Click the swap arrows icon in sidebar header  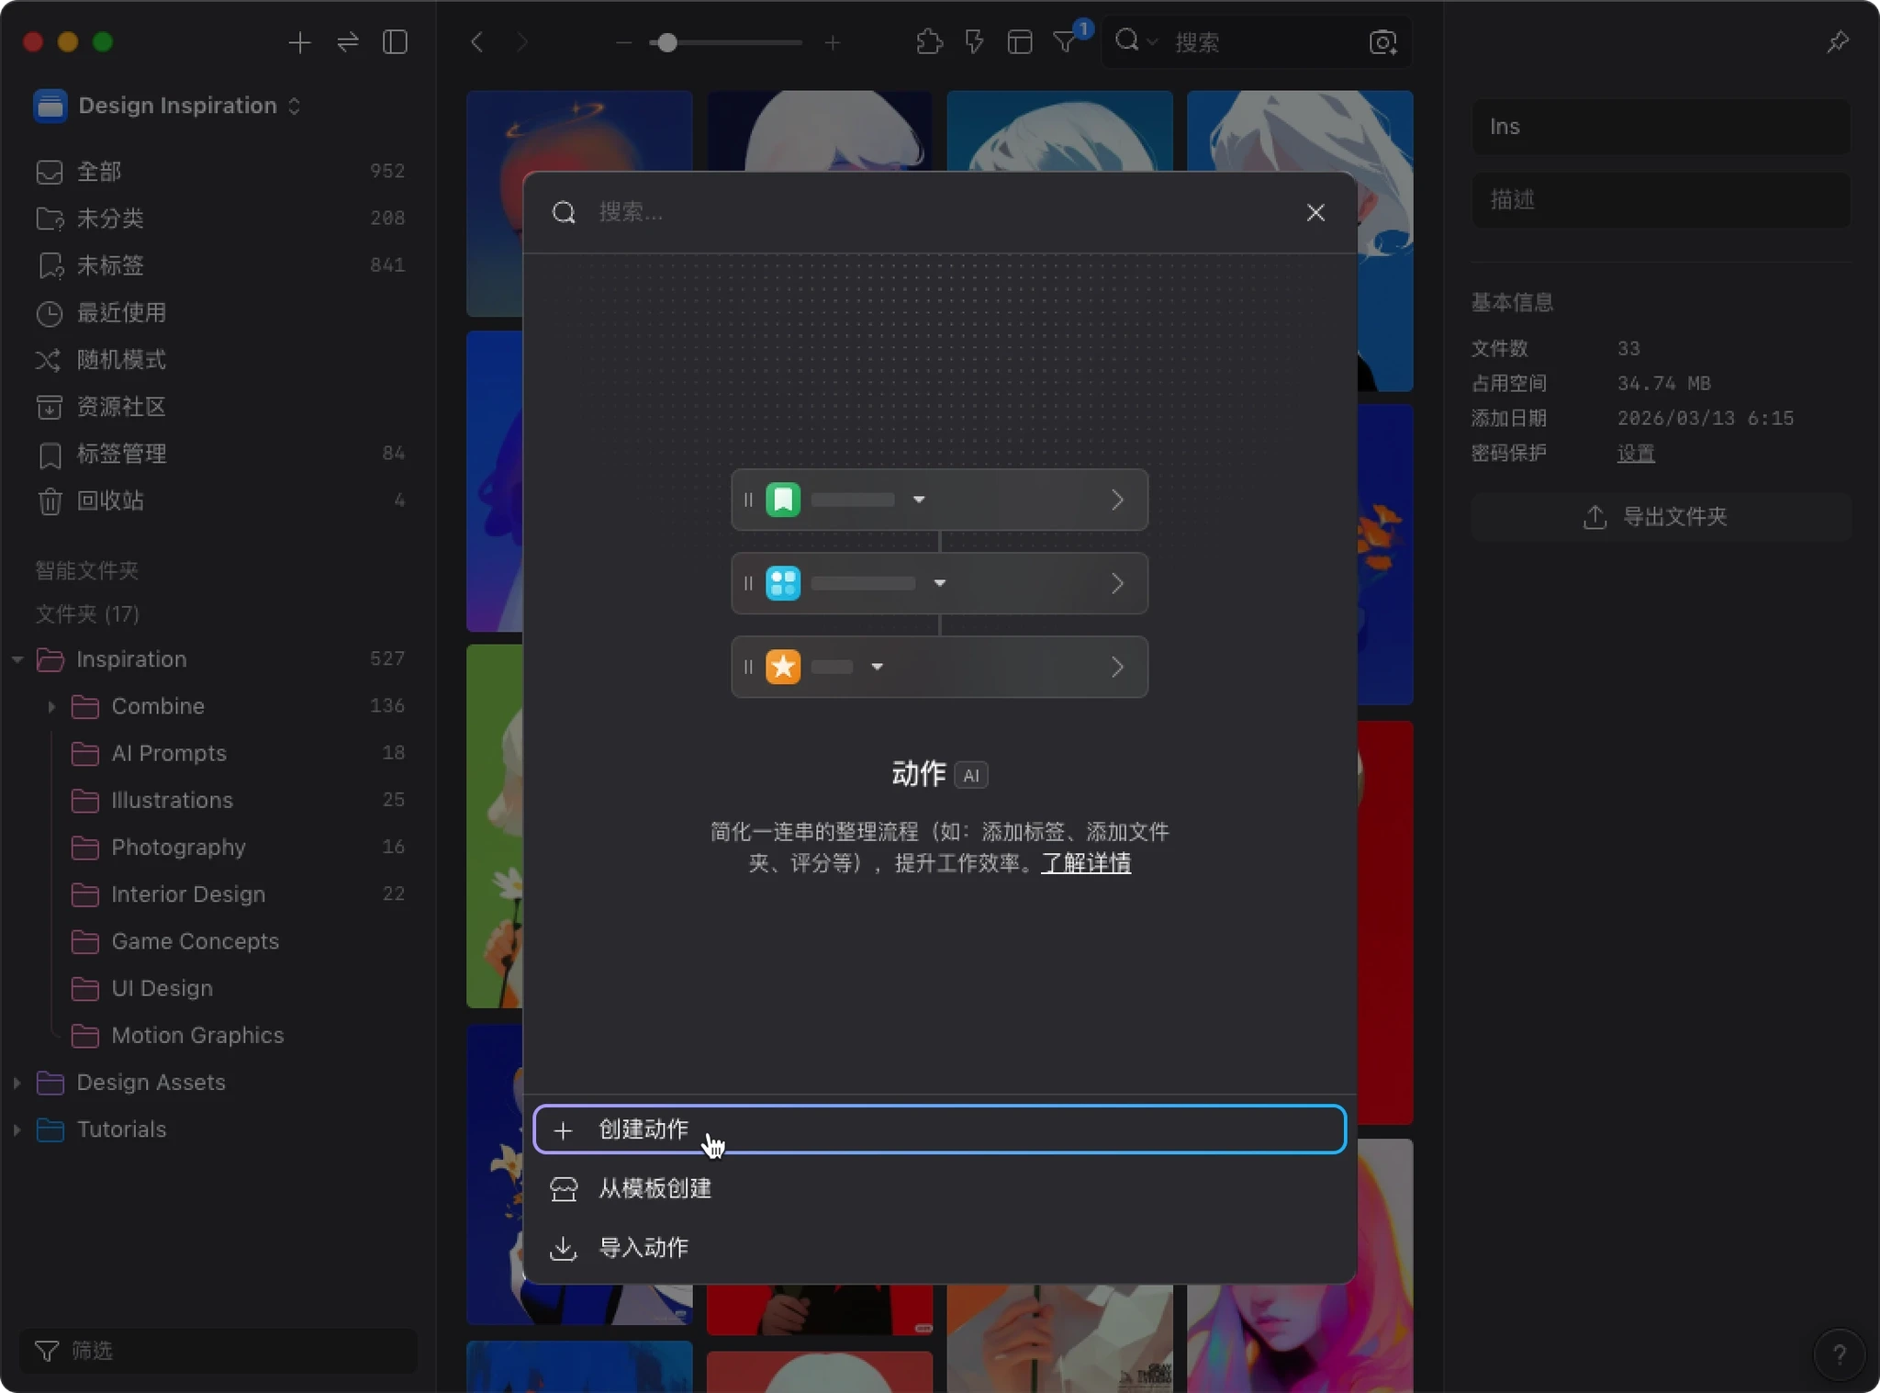[x=348, y=42]
